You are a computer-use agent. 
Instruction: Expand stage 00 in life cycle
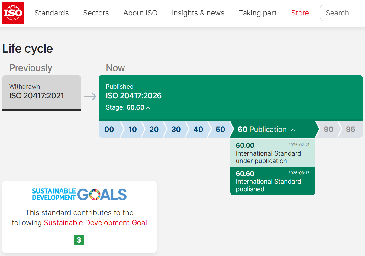pos(109,130)
